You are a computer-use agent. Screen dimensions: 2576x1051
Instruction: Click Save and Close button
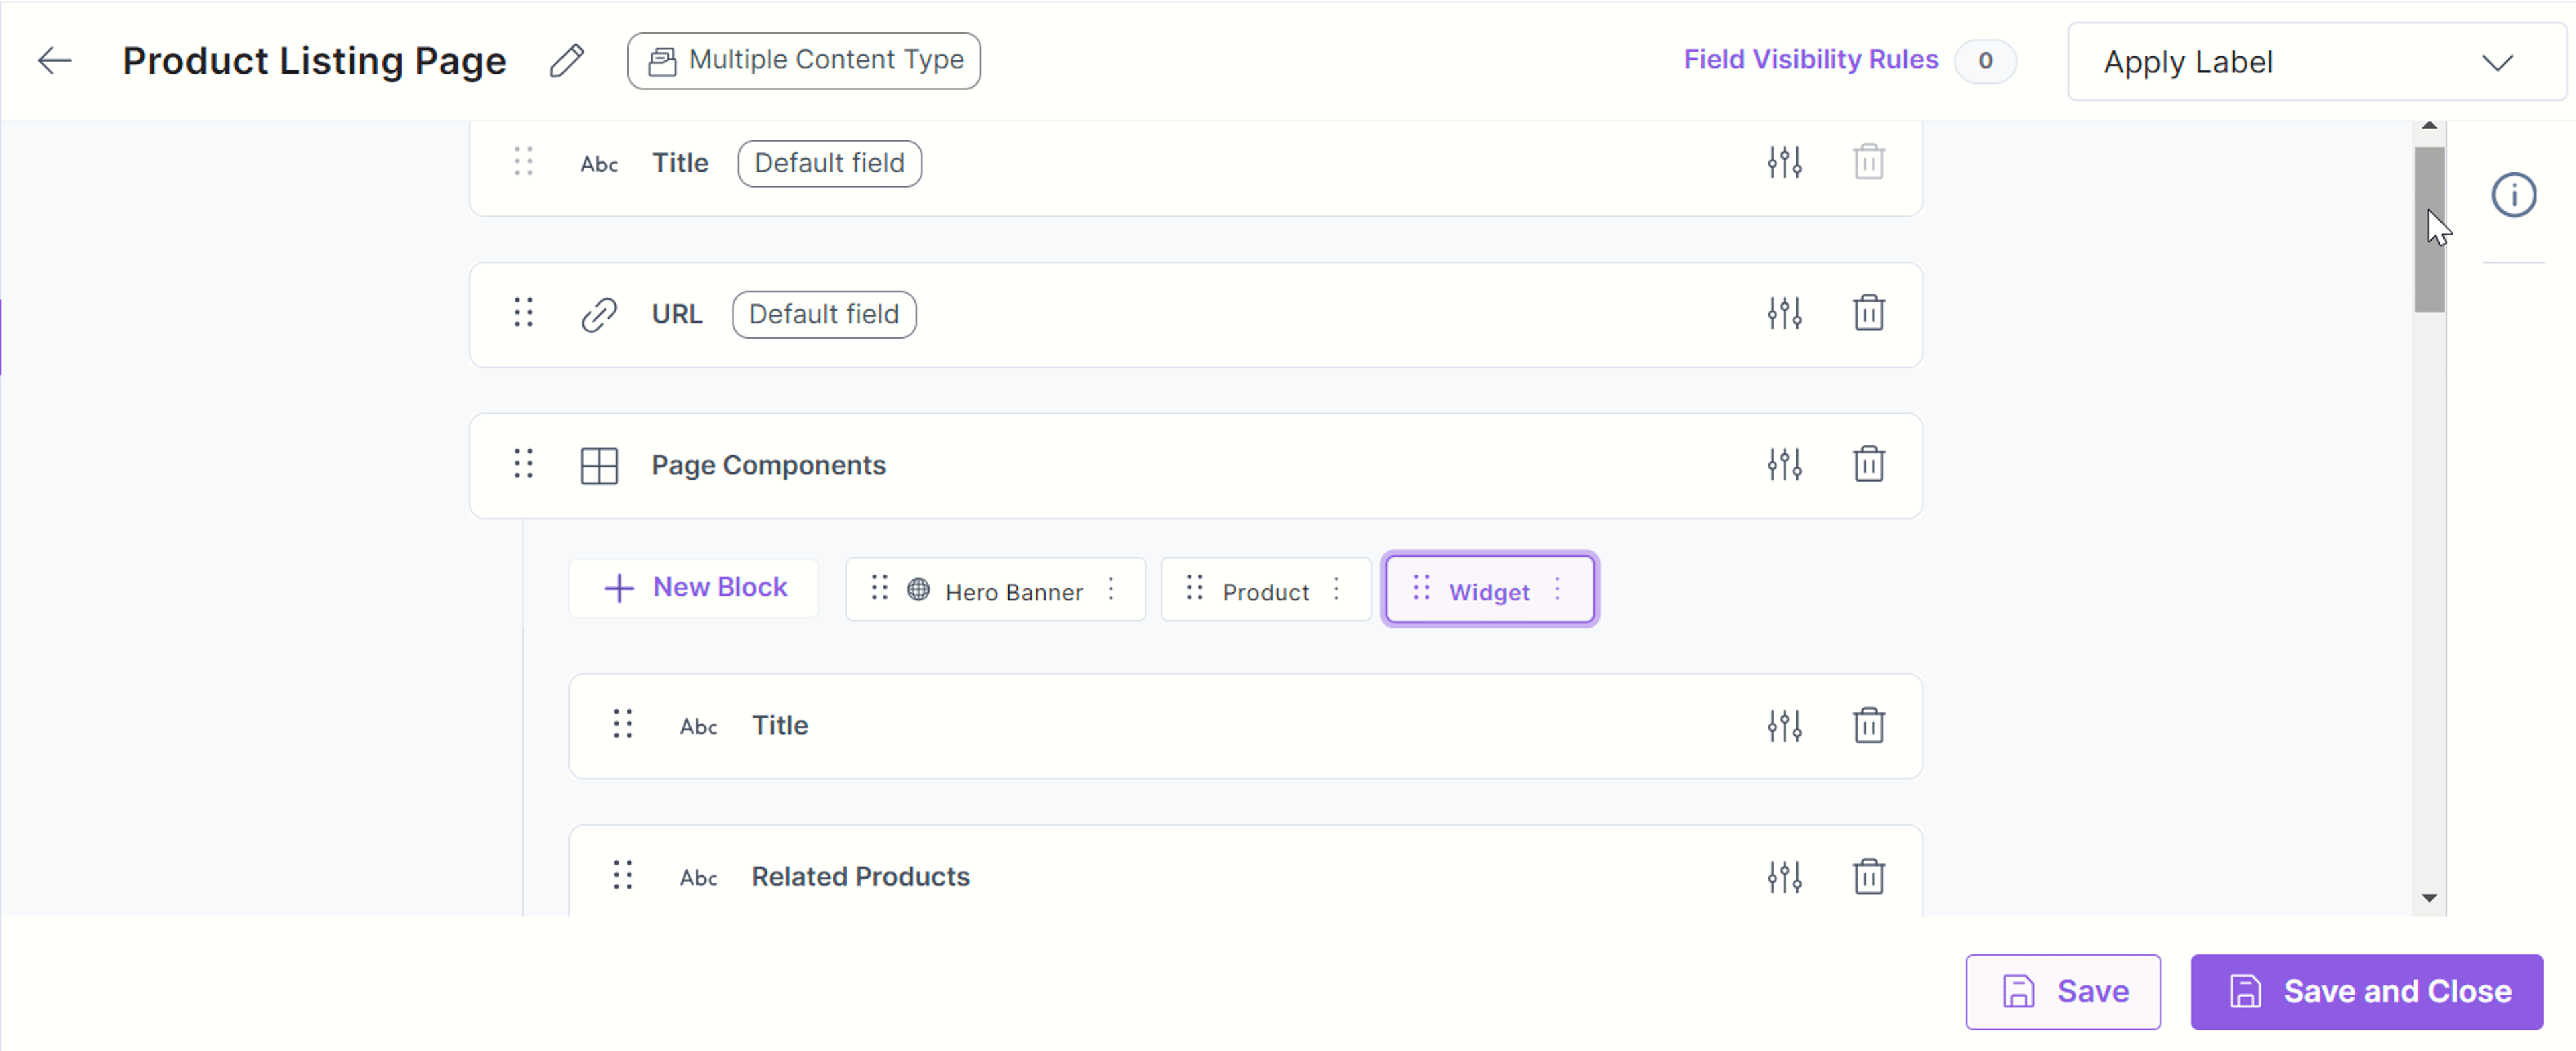2366,992
